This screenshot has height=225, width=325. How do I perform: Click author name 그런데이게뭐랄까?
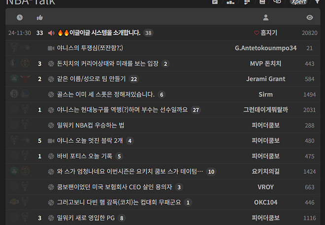(266, 110)
